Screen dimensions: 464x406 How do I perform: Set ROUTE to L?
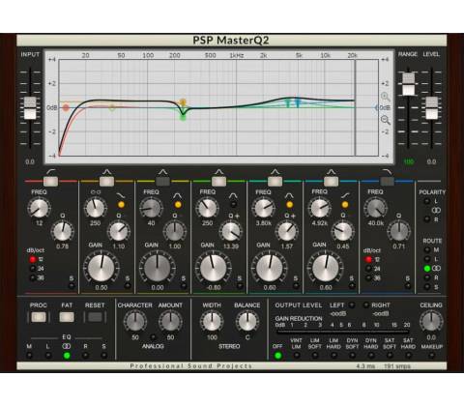click(x=427, y=259)
